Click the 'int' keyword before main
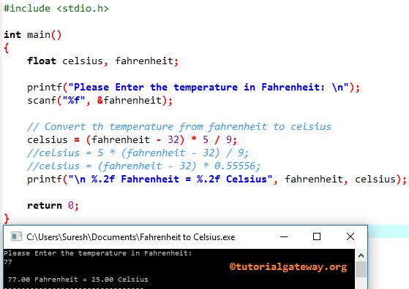The image size is (409, 289). (x=12, y=34)
